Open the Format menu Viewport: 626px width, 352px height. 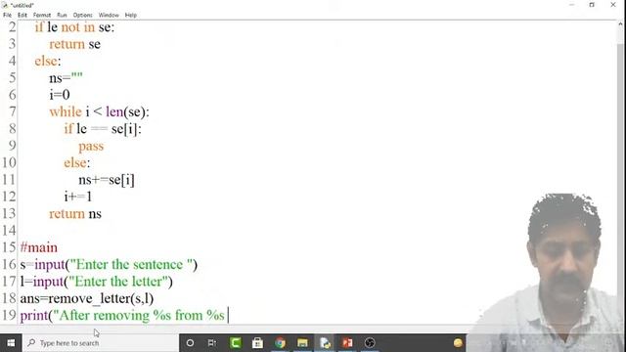[42, 16]
